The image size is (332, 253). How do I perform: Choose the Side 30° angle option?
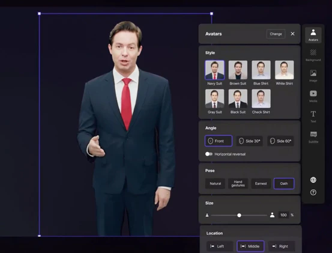click(249, 141)
